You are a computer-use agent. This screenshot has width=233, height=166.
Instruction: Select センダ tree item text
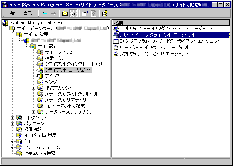tap(51, 82)
